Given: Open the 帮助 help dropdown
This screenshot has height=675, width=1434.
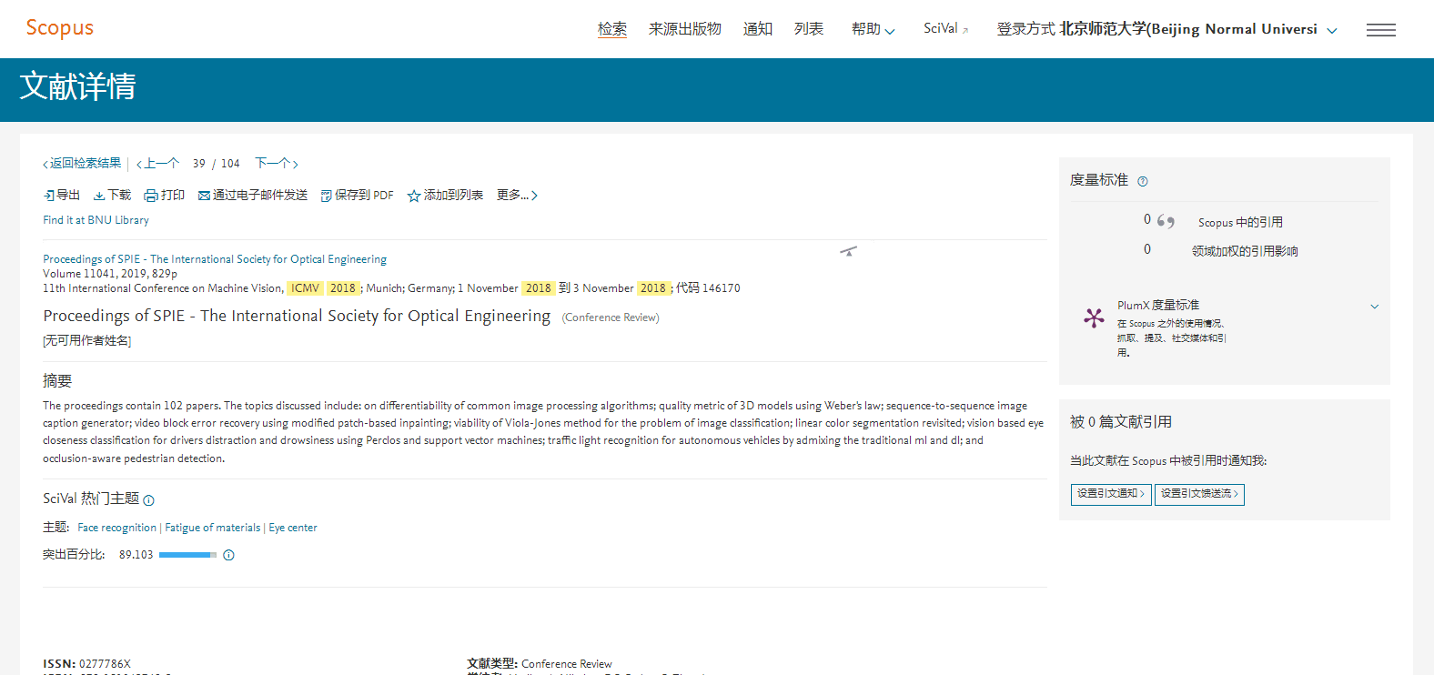Looking at the screenshot, I should (873, 29).
